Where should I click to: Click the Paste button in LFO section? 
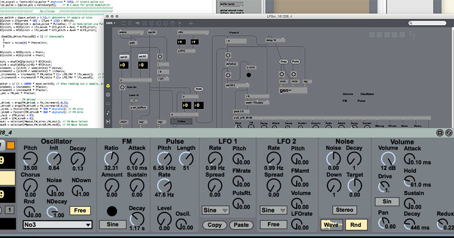point(242,225)
